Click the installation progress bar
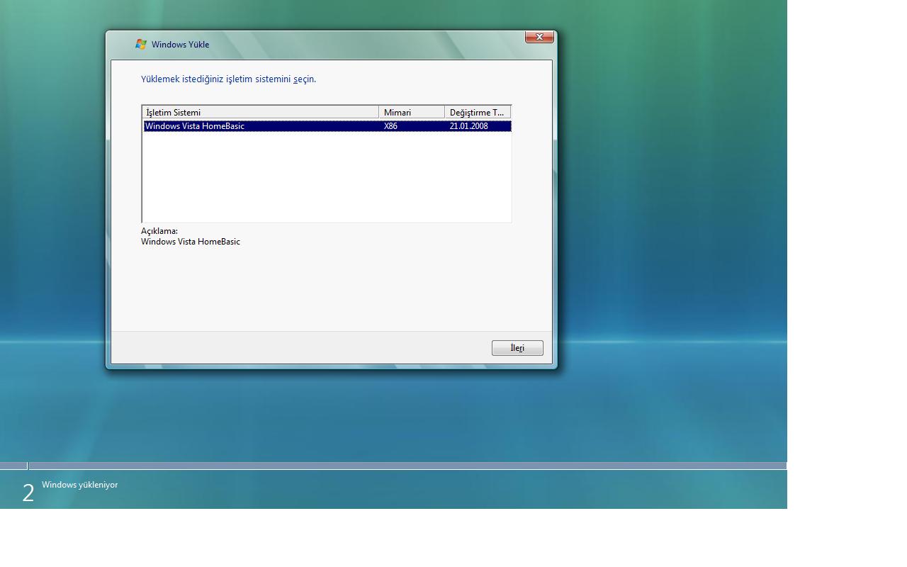The image size is (907, 567). (x=393, y=466)
